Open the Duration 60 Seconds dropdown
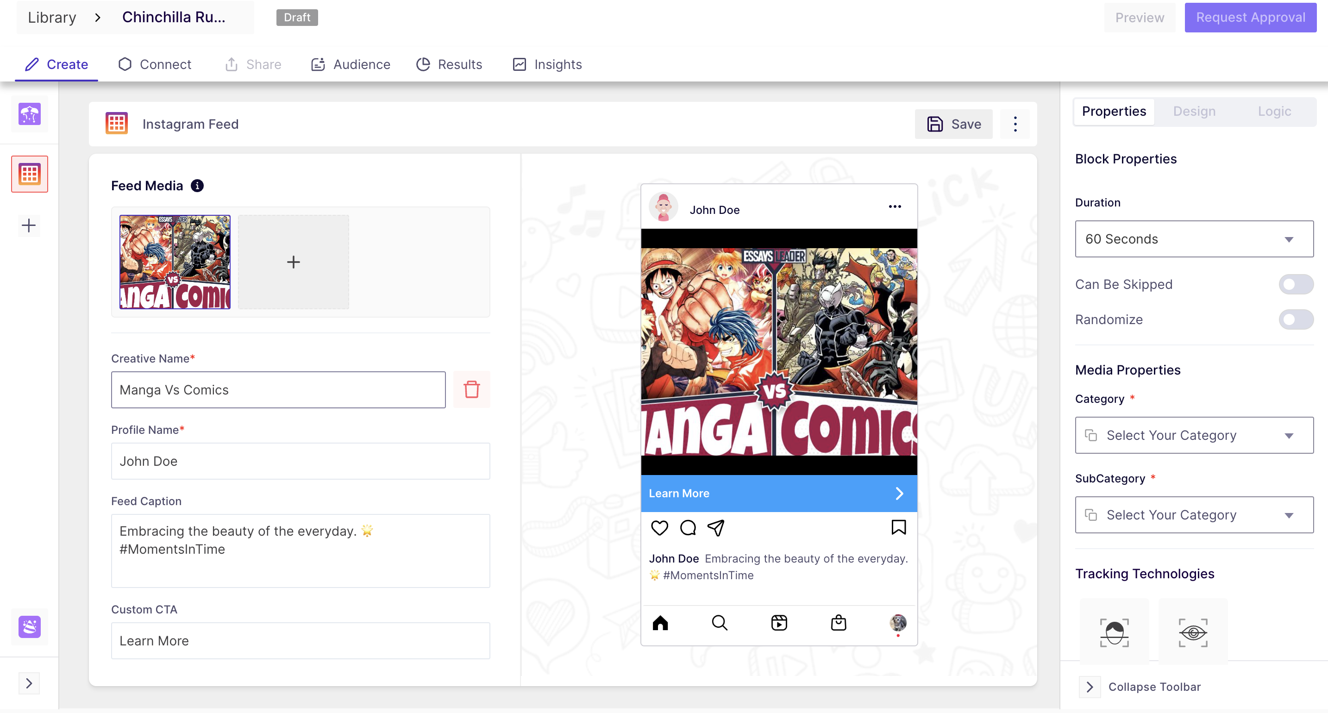 point(1194,239)
